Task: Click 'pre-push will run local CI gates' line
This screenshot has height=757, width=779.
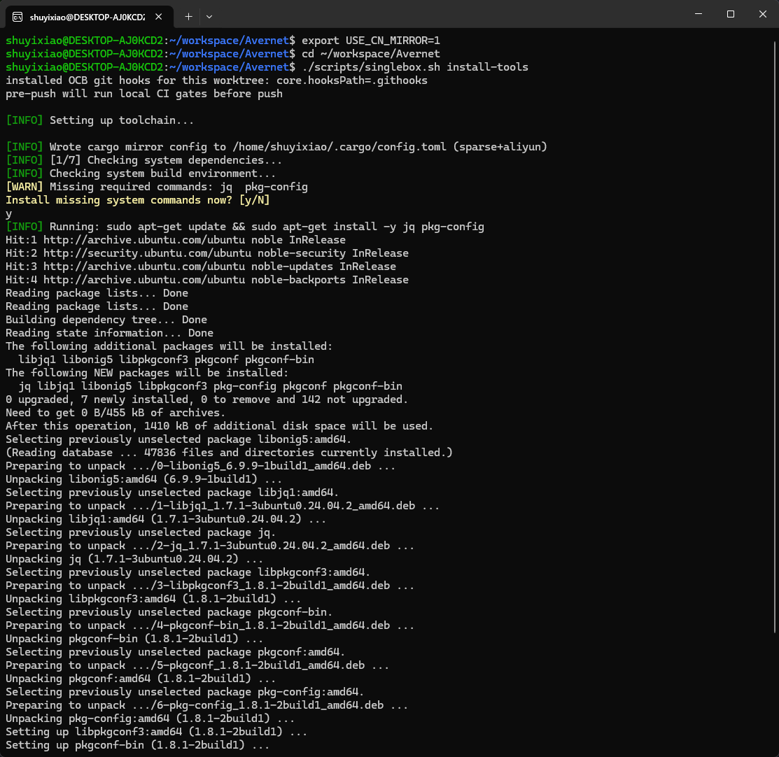Action: pos(144,93)
